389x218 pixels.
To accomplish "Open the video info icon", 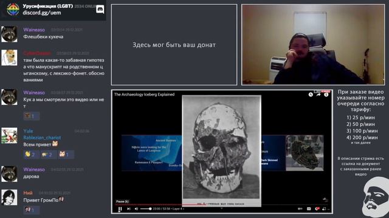I will (x=326, y=94).
